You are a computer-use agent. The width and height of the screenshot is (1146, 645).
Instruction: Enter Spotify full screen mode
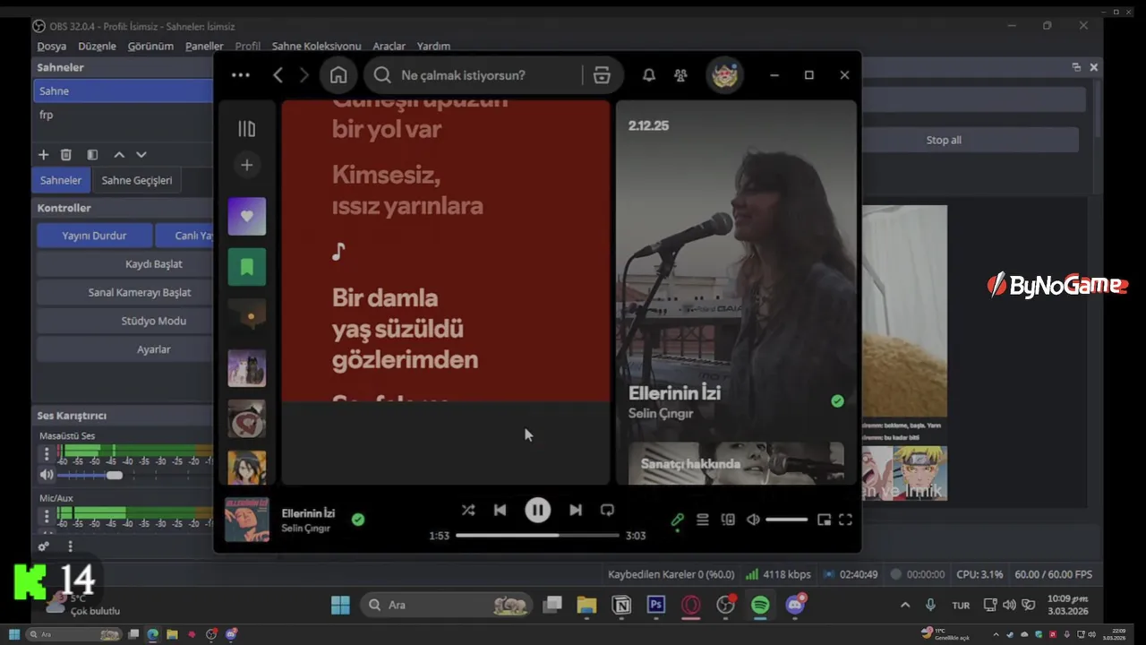pos(845,520)
